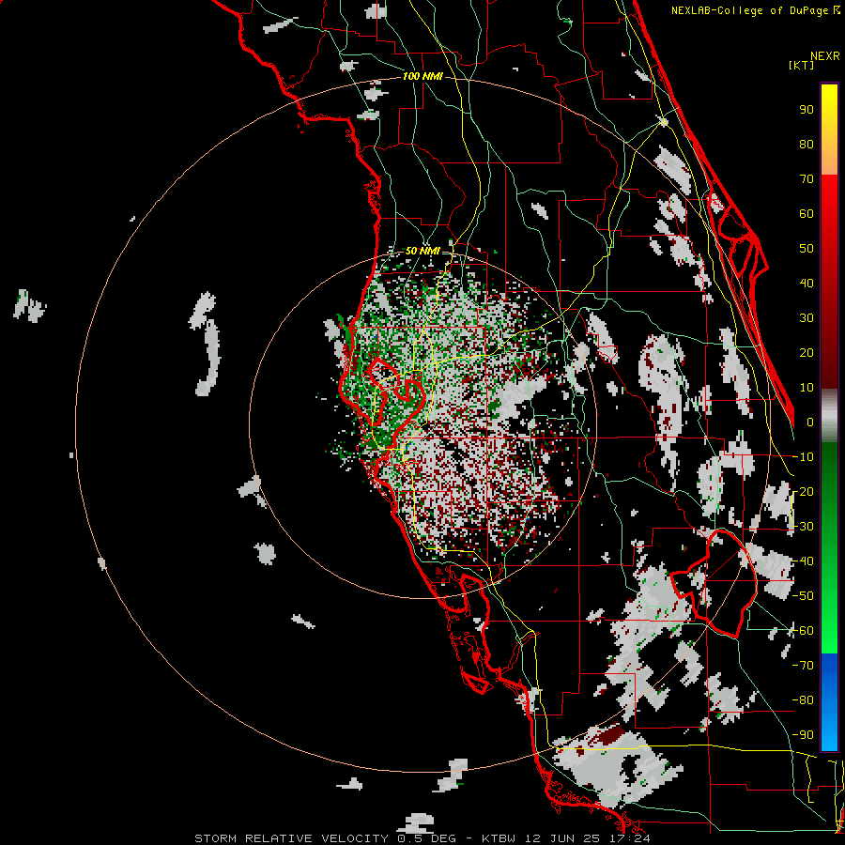Click the 60 value on velocity scale
This screenshot has height=845, width=845.
coord(807,214)
